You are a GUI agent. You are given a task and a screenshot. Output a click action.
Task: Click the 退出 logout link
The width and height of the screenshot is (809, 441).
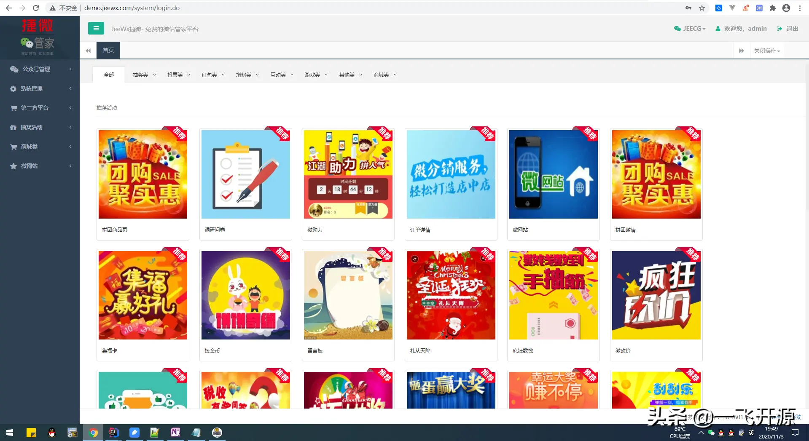[788, 29]
